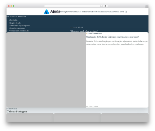Reload the page with the refresh icon
This screenshot has height=131, width=155.
click(101, 6)
